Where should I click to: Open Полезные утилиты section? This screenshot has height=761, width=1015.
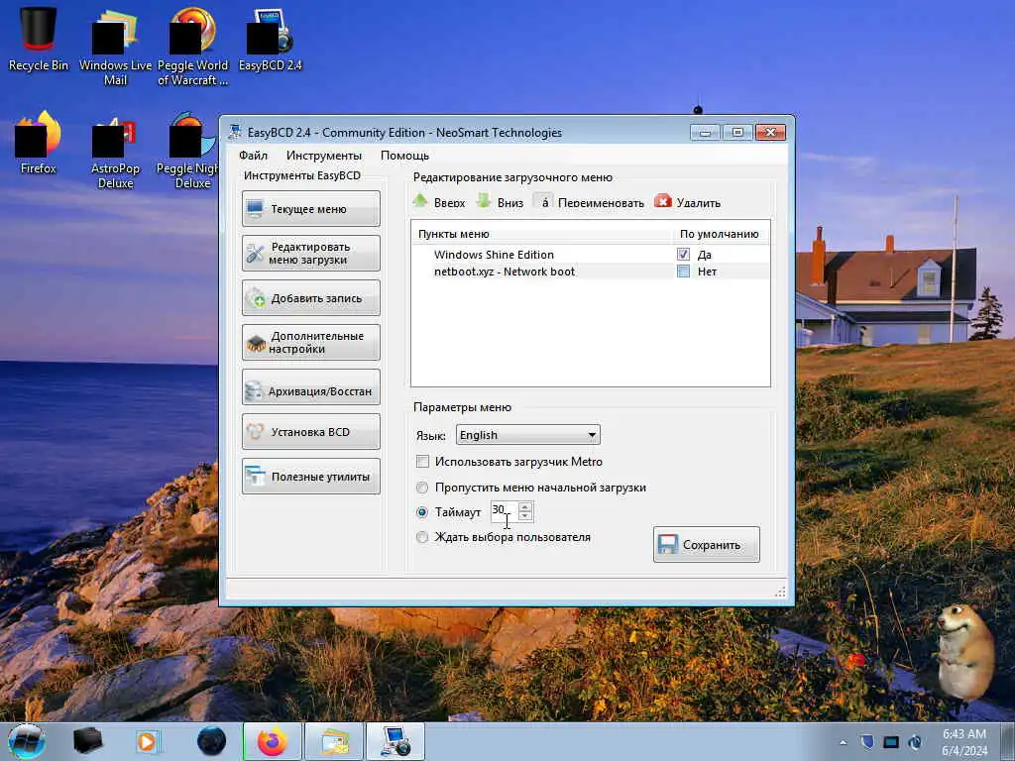click(x=310, y=477)
